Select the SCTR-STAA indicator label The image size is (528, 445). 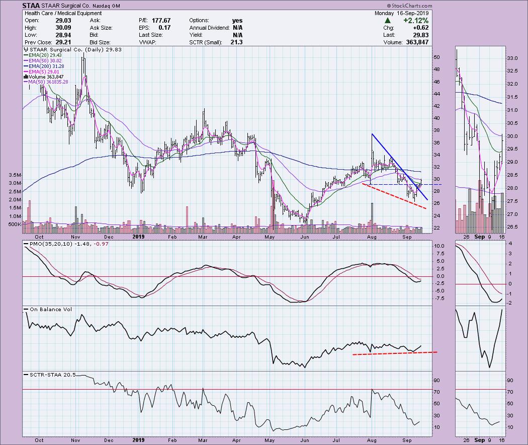47,375
